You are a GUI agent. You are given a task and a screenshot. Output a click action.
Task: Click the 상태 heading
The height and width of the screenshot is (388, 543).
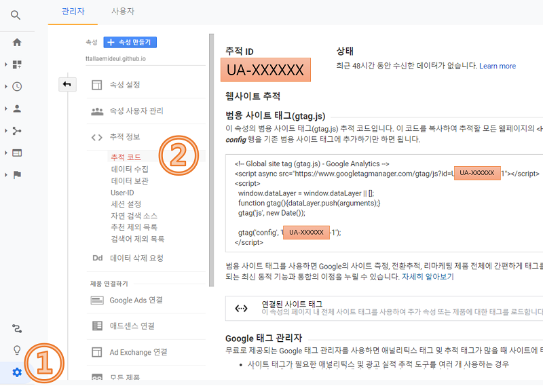pos(345,52)
